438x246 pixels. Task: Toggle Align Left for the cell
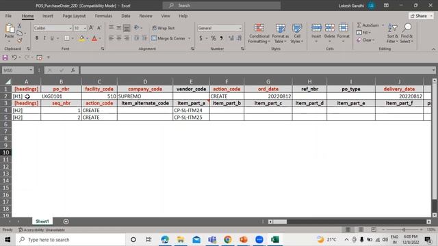[x=111, y=38]
